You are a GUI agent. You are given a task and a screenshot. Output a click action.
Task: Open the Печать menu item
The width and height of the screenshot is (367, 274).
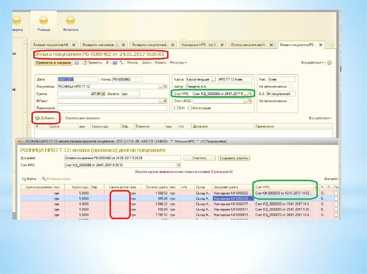click(133, 63)
